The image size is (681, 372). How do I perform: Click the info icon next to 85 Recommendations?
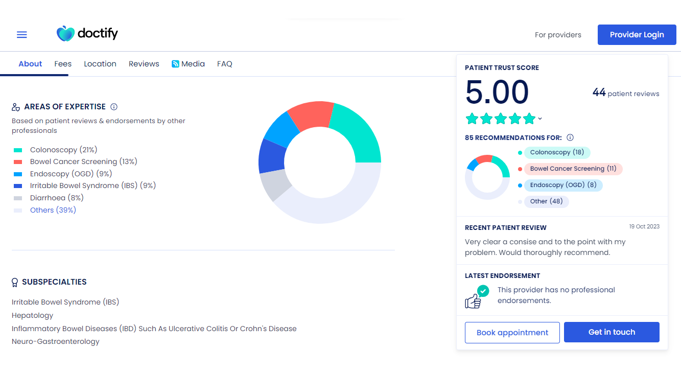(570, 137)
